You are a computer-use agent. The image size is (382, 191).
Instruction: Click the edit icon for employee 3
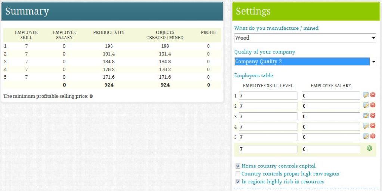click(x=366, y=116)
